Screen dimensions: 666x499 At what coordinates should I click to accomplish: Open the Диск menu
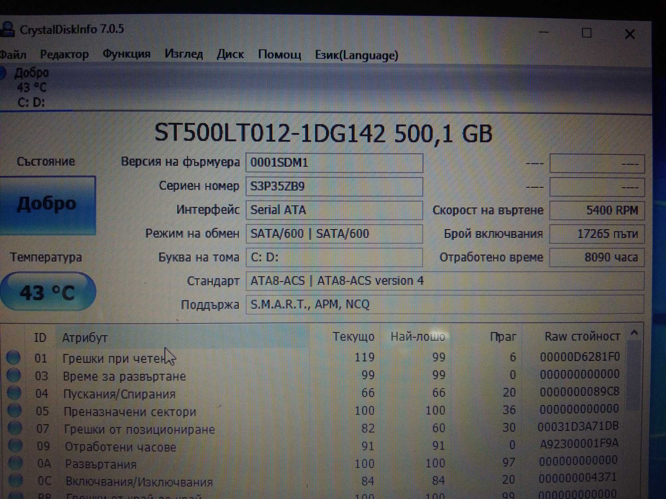point(230,54)
